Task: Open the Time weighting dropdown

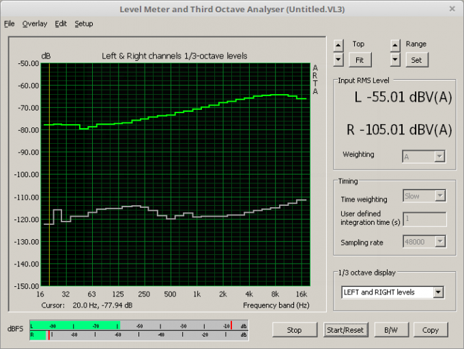Action: (439, 196)
